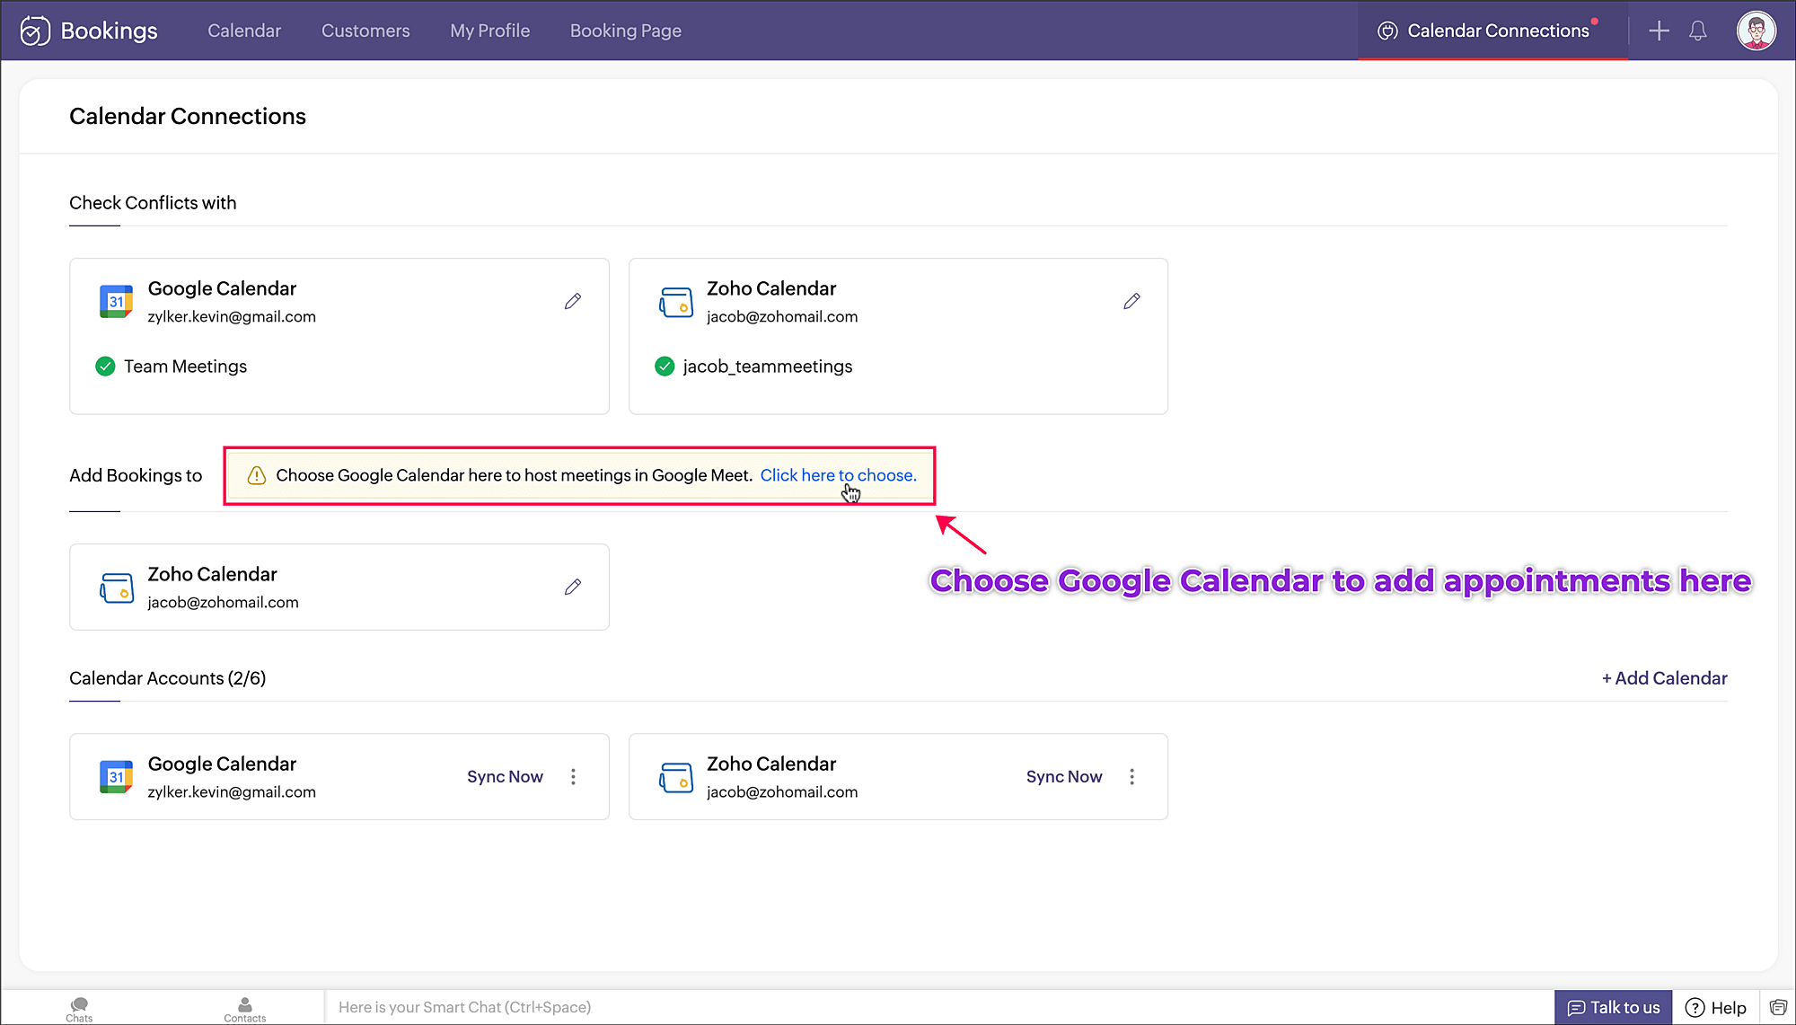The height and width of the screenshot is (1025, 1796).
Task: Click the jacob_teammeetings calendar label
Action: tap(768, 366)
